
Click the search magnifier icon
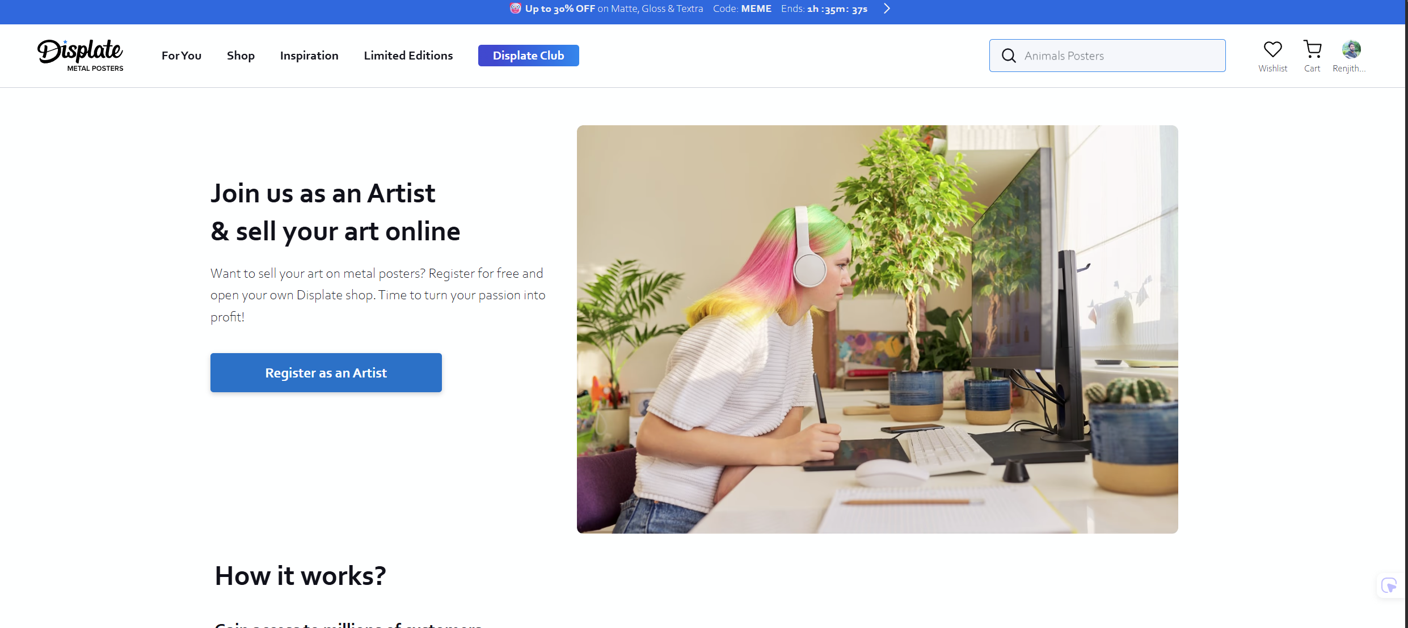(1008, 56)
